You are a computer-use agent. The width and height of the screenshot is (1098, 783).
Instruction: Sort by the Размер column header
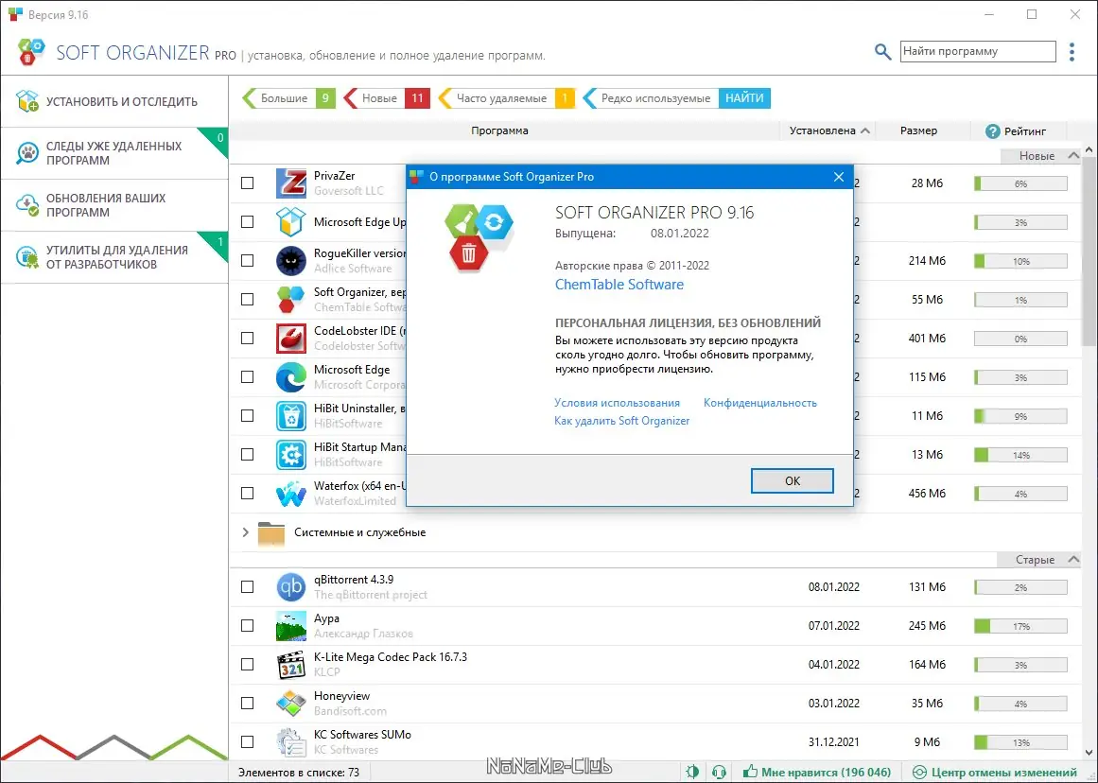click(x=918, y=130)
